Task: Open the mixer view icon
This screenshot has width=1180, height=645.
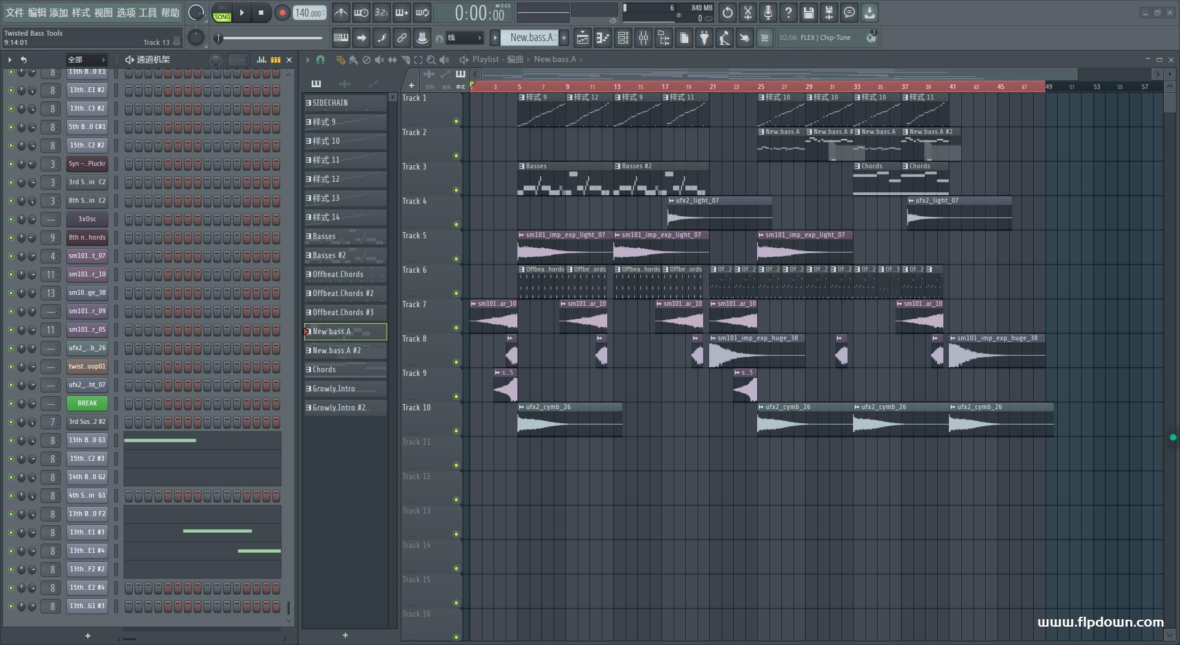Action: point(643,38)
